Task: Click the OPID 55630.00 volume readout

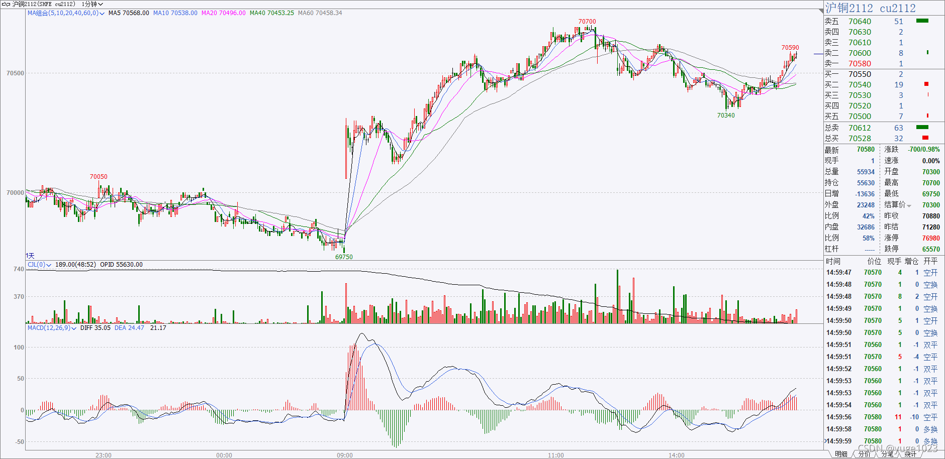Action: click(x=121, y=265)
